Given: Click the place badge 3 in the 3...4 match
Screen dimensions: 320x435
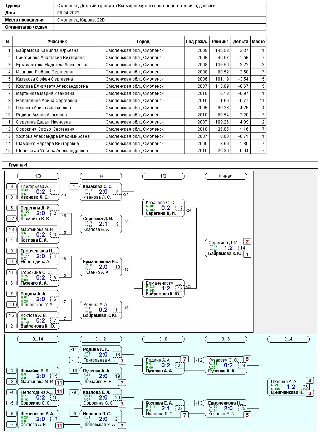Looking at the screenshot, I should click(310, 393).
